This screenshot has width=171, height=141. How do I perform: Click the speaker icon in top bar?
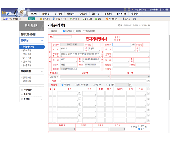point(133,10)
